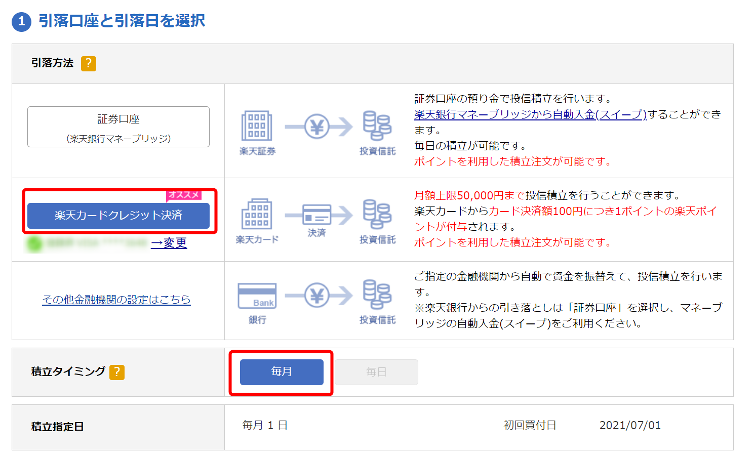Click the 決済 credit card icon
This screenshot has height=457, width=754.
[x=316, y=215]
